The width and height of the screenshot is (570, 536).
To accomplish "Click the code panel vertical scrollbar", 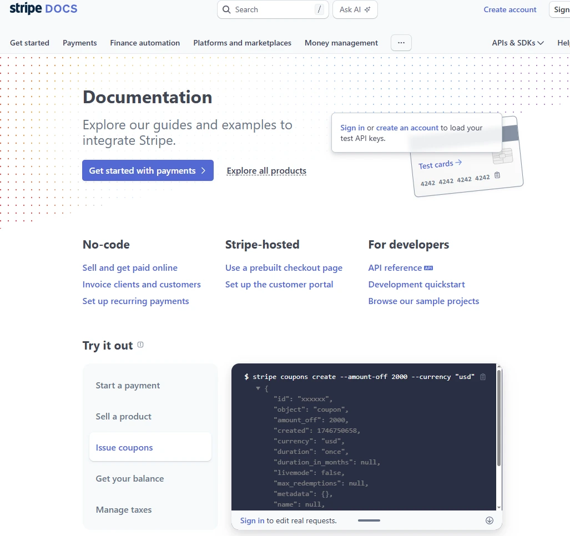I will (499, 418).
